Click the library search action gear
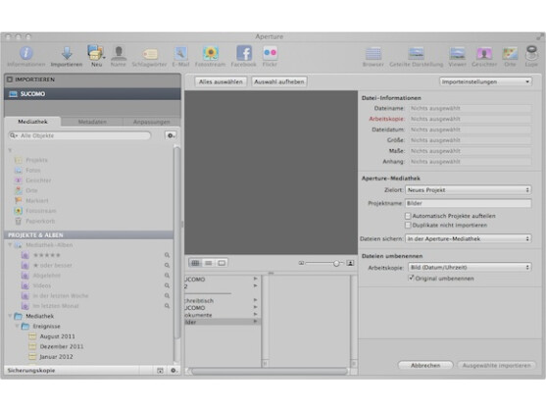This screenshot has width=546, height=410. tap(171, 135)
